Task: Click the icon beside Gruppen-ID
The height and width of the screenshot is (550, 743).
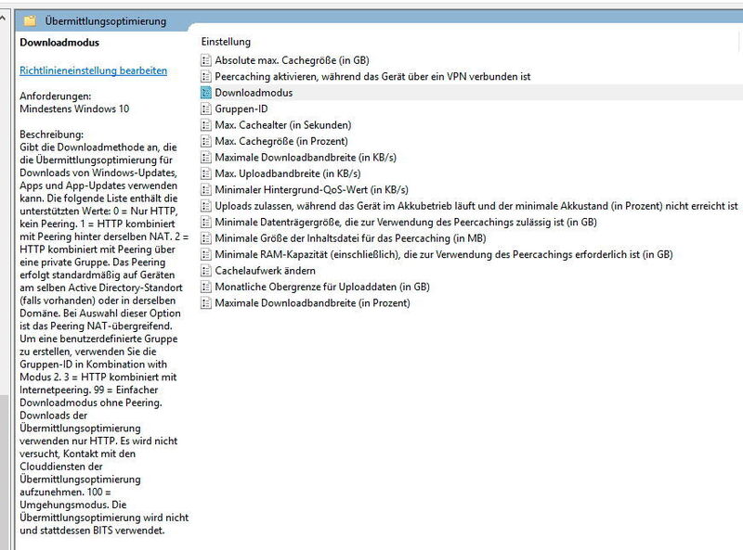Action: click(208, 109)
